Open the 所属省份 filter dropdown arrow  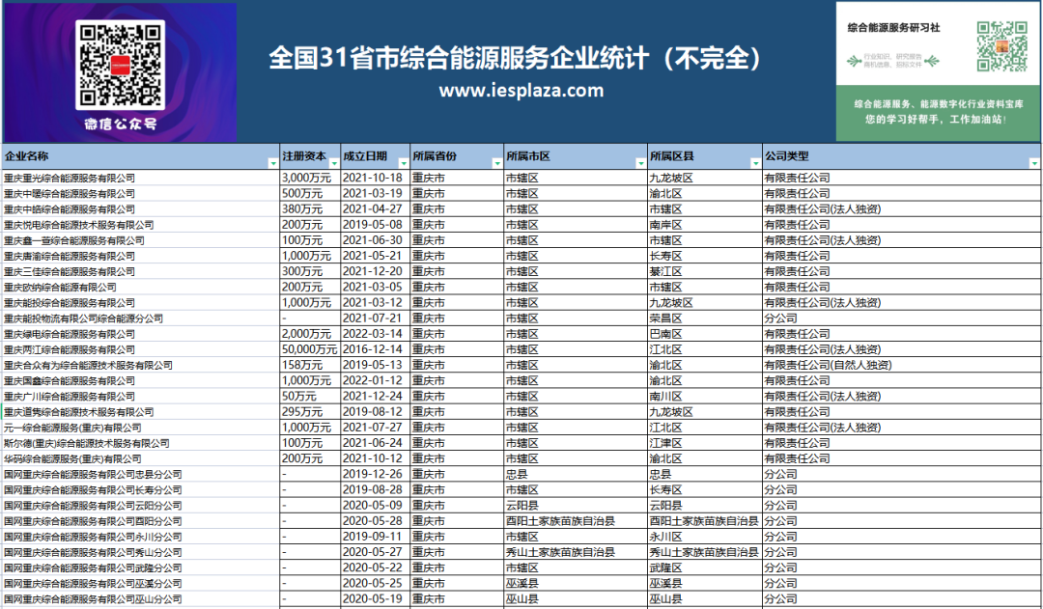[x=494, y=163]
